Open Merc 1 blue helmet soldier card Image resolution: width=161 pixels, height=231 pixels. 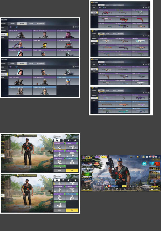click(68, 81)
